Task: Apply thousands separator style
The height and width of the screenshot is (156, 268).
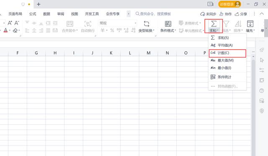Action: point(119,30)
